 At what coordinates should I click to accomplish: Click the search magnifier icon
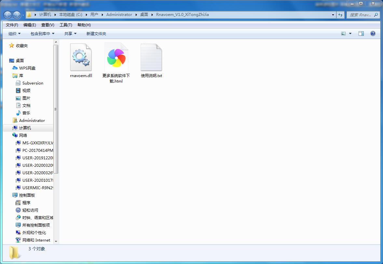tap(376, 15)
